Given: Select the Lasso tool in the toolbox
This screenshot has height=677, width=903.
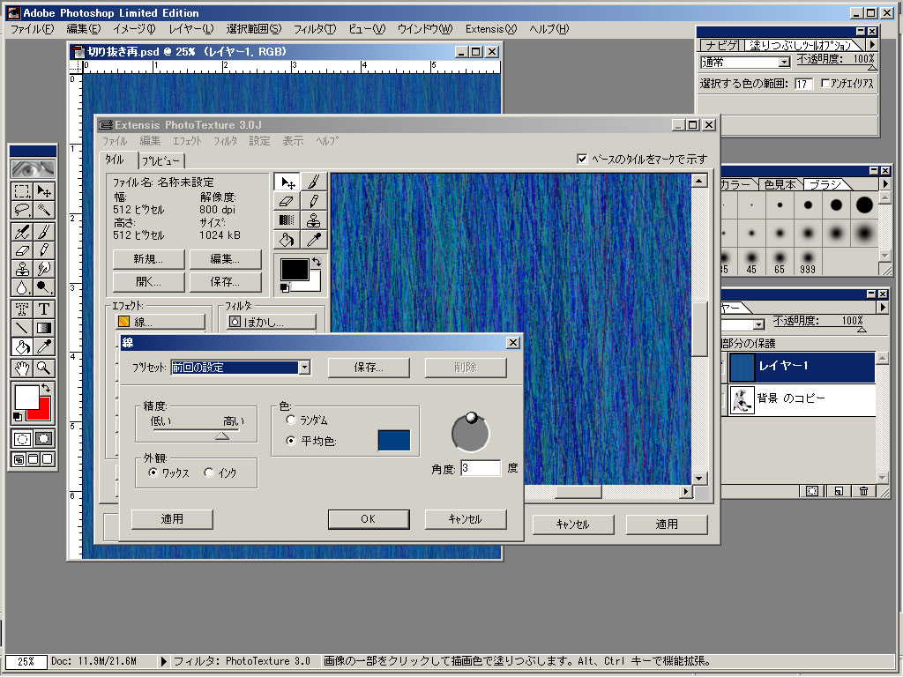Looking at the screenshot, I should pos(23,210).
